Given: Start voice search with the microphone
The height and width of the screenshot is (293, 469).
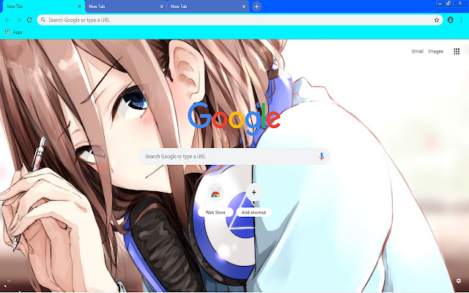Looking at the screenshot, I should (x=322, y=156).
